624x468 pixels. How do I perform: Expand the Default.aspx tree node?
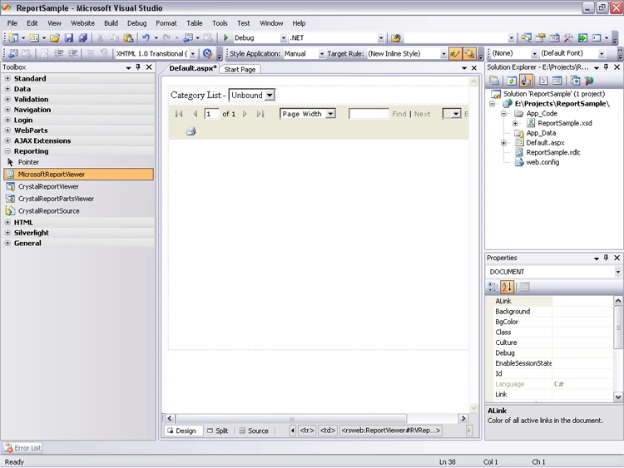504,142
